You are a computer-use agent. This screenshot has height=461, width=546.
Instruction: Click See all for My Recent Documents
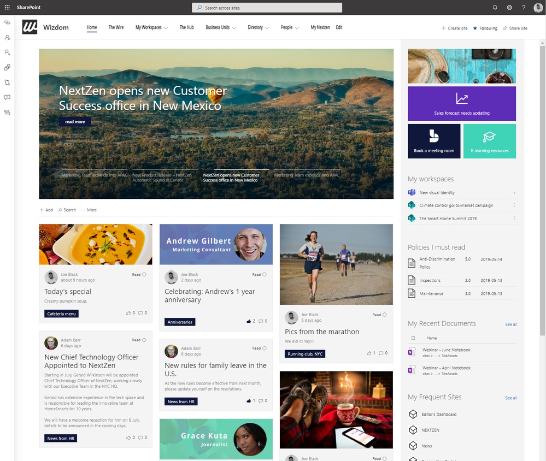click(511, 324)
